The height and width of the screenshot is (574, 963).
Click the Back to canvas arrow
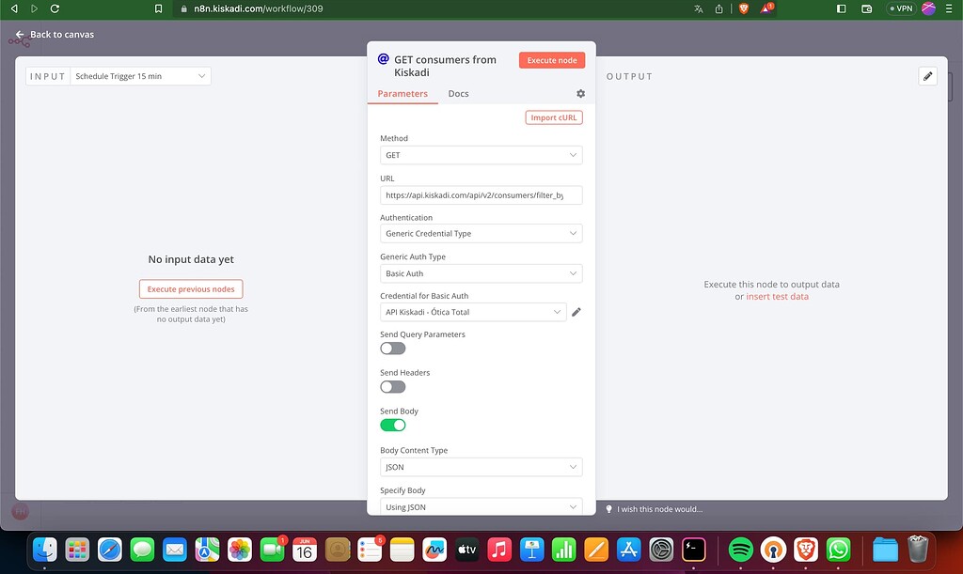(x=20, y=35)
